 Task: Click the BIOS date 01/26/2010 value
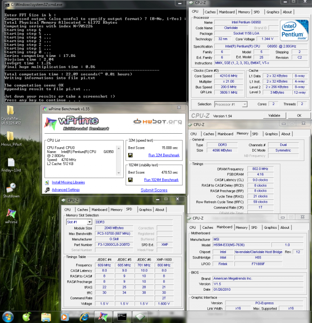point(258,289)
